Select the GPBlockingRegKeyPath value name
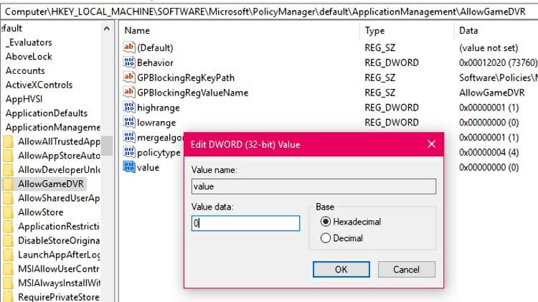 coord(186,77)
